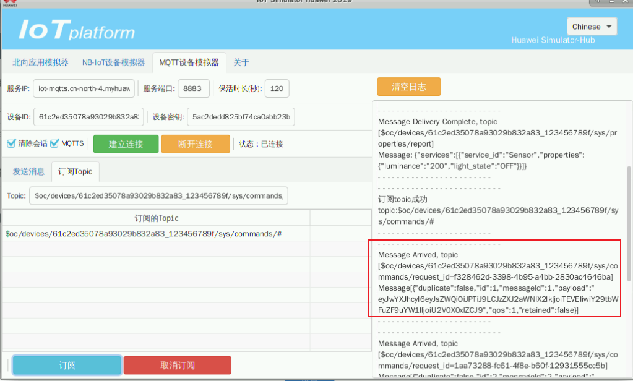The height and width of the screenshot is (381, 633).
Task: Click the log line containing request_id=f328462d
Action: click(x=496, y=277)
